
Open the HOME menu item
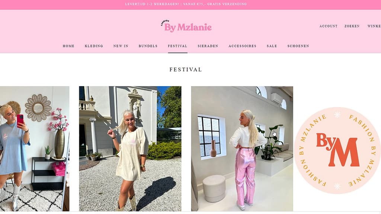point(68,46)
